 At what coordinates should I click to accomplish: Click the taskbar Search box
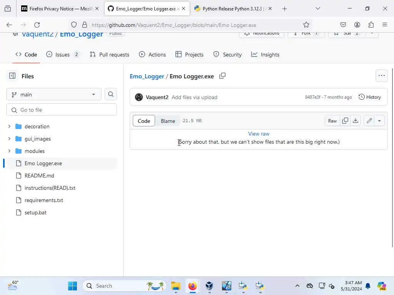click(124, 286)
